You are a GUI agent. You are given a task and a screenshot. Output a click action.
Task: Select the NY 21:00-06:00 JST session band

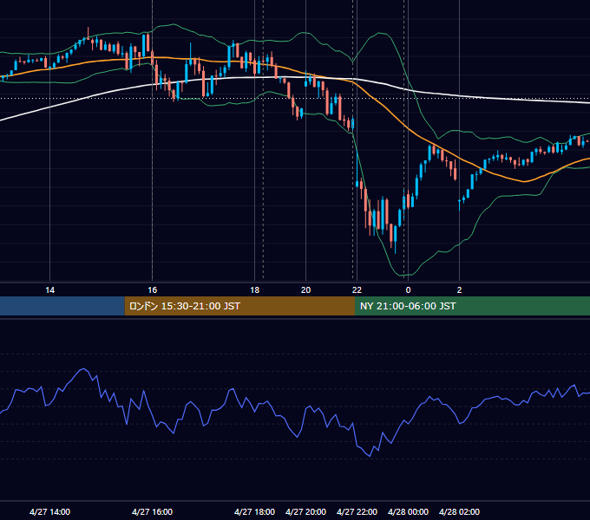coord(472,306)
